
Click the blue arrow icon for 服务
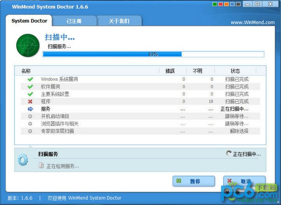point(30,109)
